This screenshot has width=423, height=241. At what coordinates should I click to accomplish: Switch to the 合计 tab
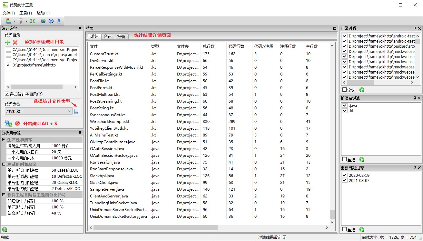coord(107,36)
